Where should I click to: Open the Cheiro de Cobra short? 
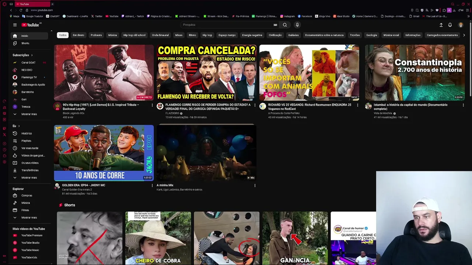(158, 238)
